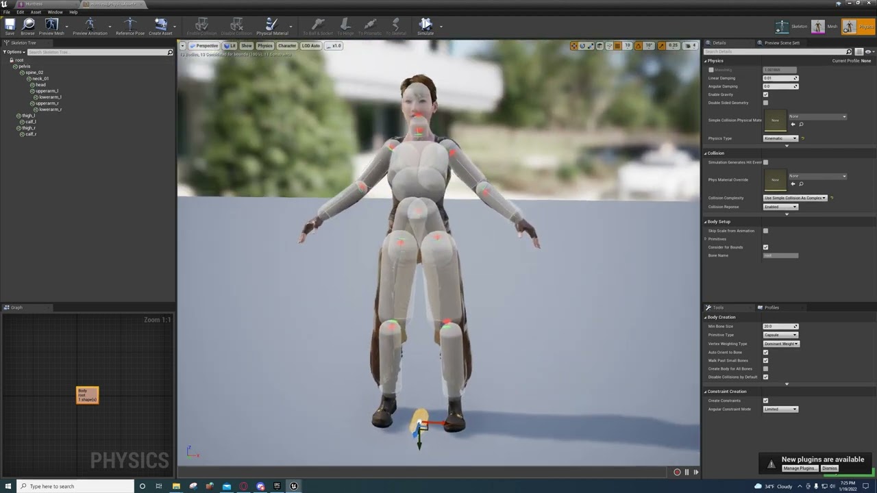Click the Reference Pose toolbar icon
The width and height of the screenshot is (877, 493).
130,27
